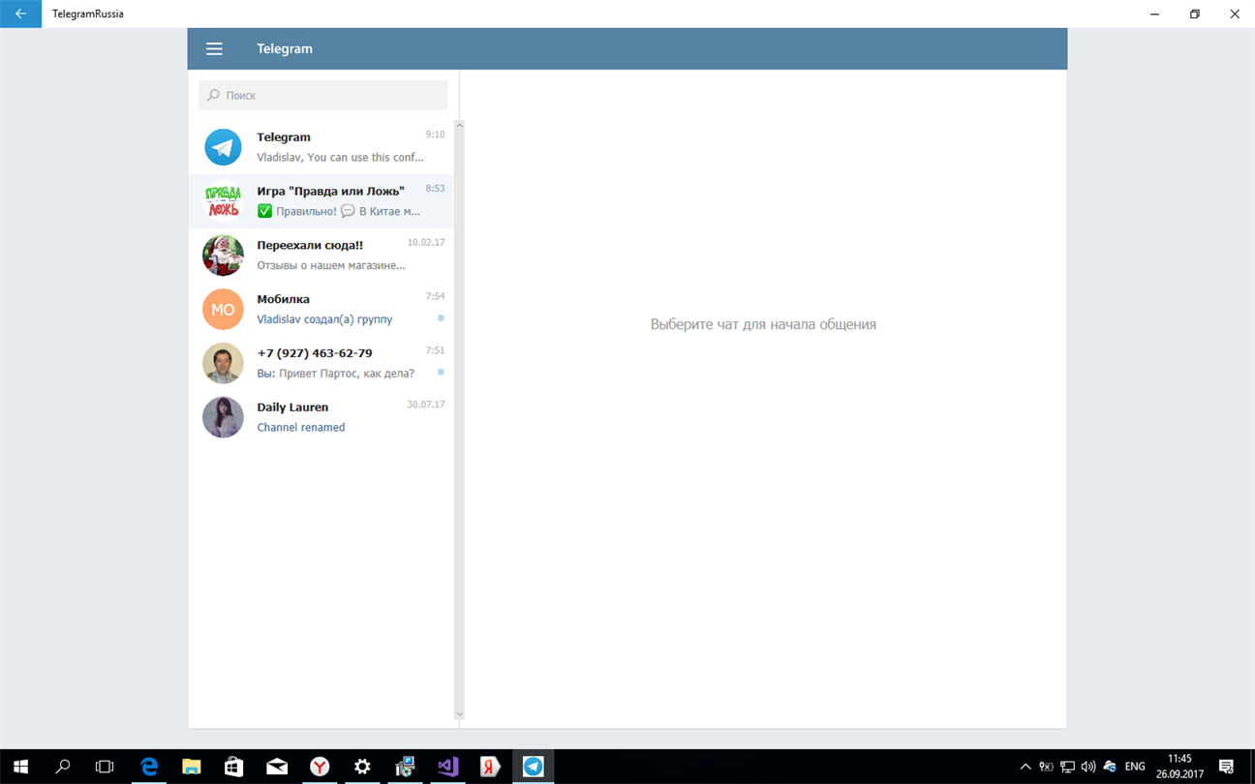Open the +7 (927) 463-62-79 chat

tap(321, 364)
